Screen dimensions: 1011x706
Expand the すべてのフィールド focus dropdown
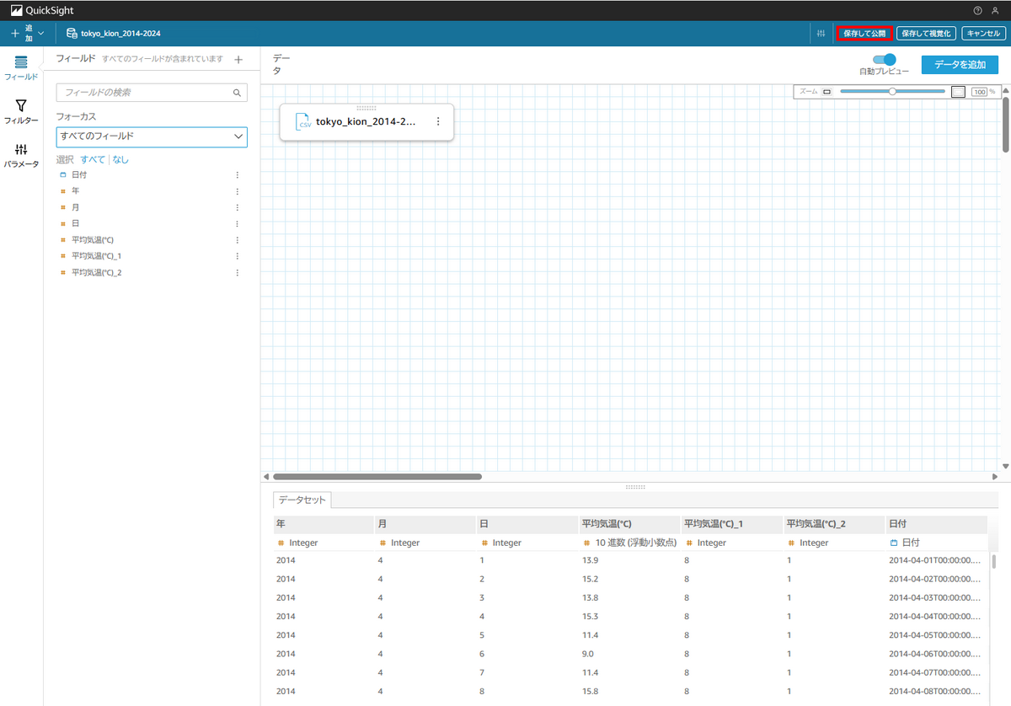(x=152, y=136)
